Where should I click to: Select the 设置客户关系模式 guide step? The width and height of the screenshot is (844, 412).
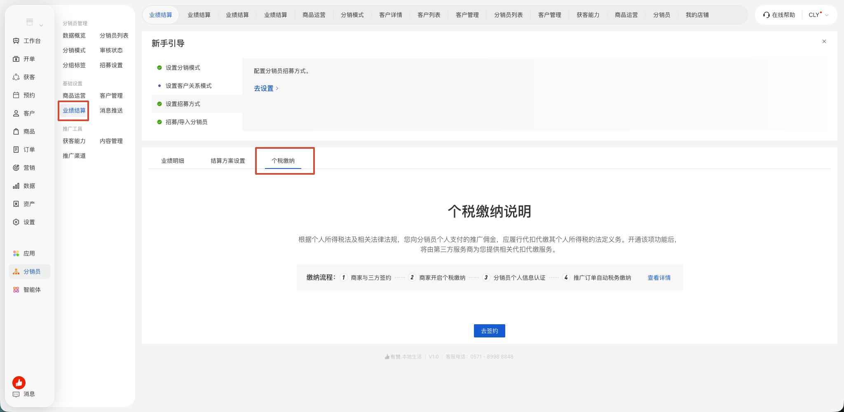[x=197, y=86]
